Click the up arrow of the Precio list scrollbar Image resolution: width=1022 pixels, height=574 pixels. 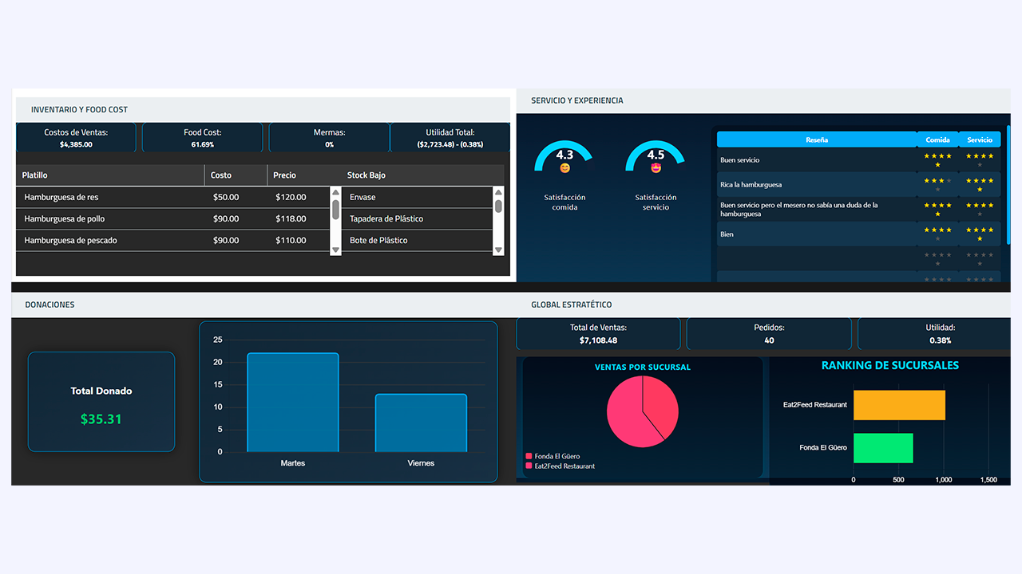(x=335, y=192)
